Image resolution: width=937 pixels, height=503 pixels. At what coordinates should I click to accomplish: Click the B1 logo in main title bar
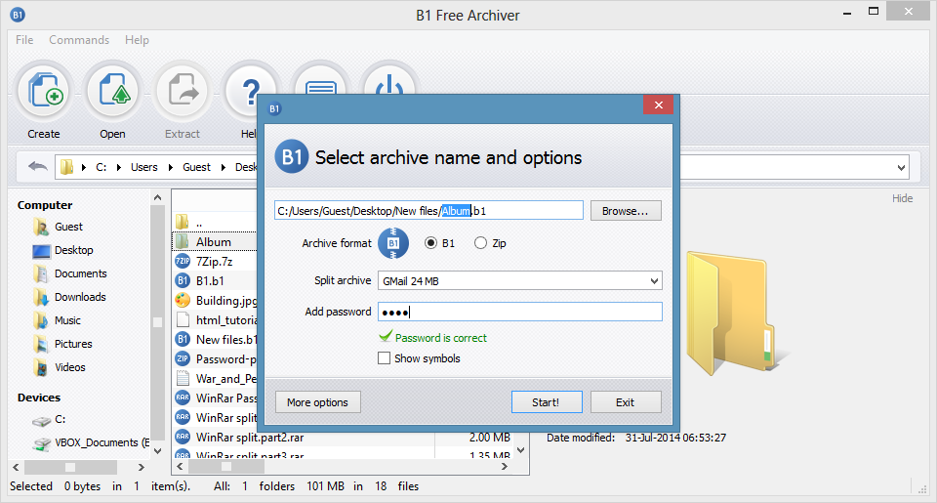[18, 15]
